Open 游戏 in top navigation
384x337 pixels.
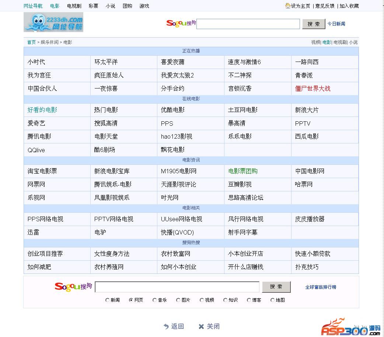tap(144, 6)
